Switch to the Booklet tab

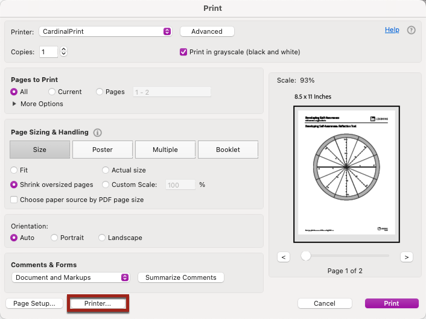228,150
